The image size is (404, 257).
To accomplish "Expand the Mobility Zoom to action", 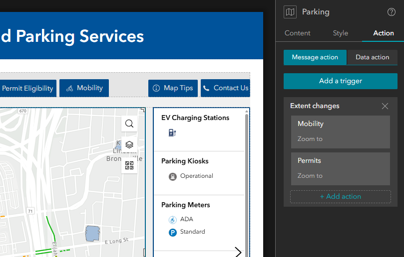I will click(340, 131).
